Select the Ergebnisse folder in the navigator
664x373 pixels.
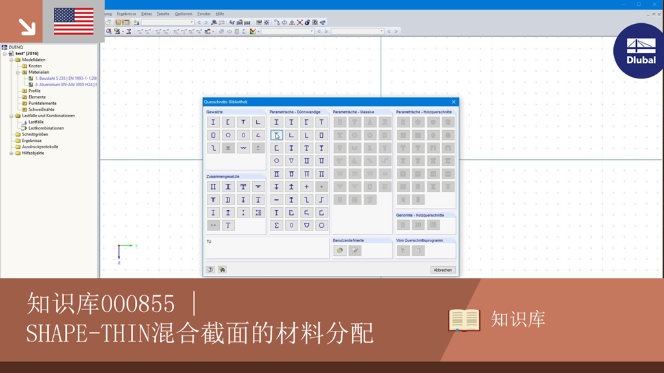tap(32, 141)
